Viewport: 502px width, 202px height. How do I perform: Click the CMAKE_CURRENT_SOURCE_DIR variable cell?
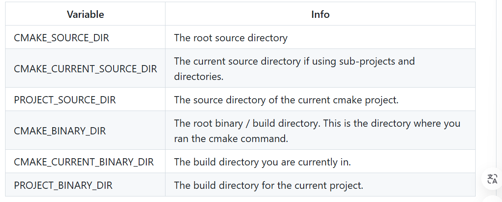[x=85, y=68]
